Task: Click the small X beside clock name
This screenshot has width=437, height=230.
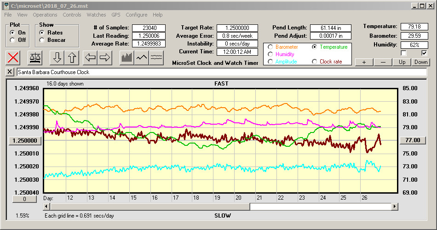Action: 10,72
